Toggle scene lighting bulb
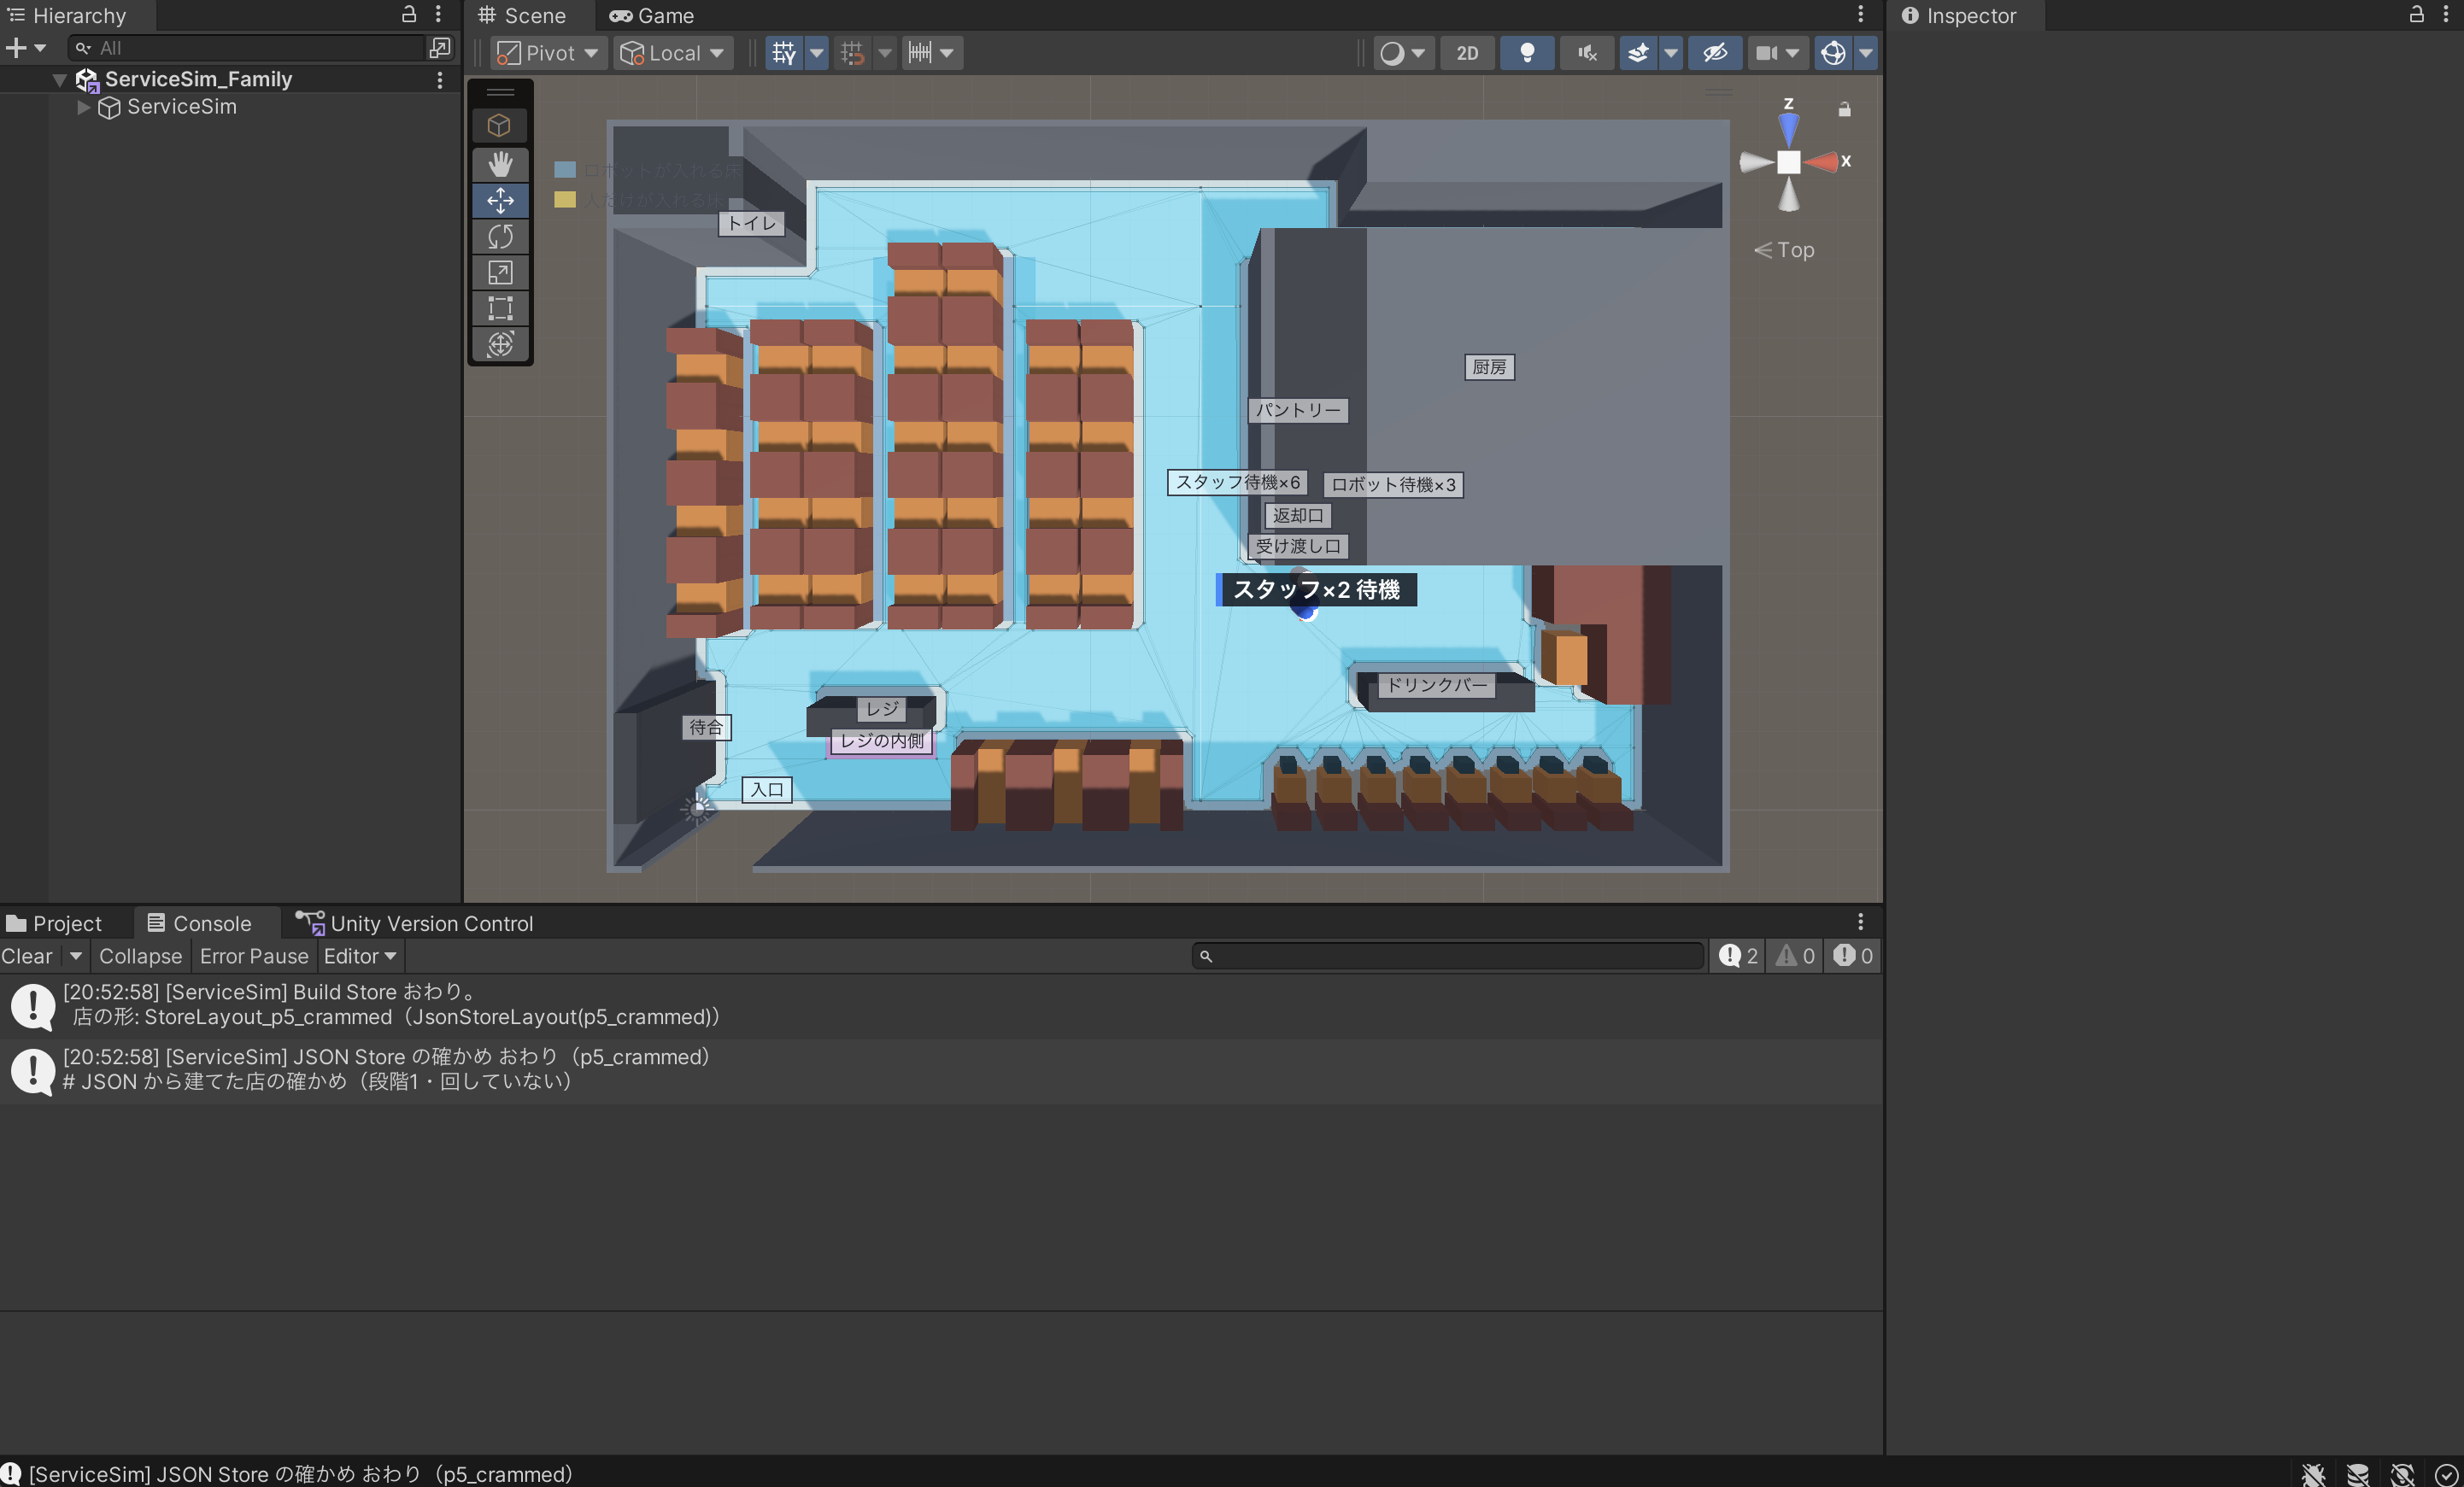The height and width of the screenshot is (1487, 2464). pos(1527,53)
